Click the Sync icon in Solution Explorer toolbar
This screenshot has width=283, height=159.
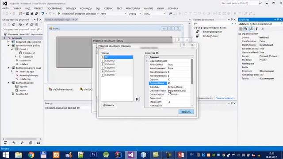(27, 24)
